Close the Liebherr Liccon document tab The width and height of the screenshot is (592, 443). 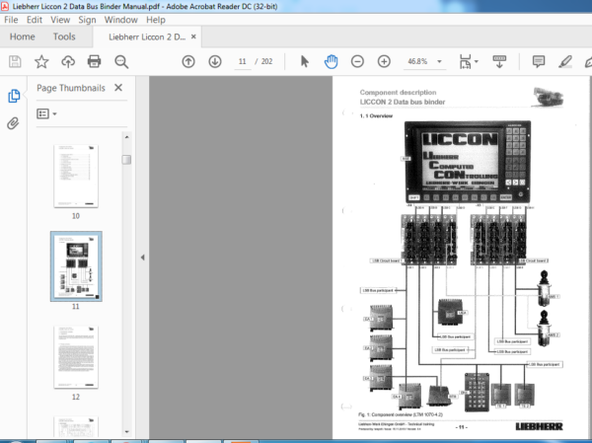[x=193, y=37]
